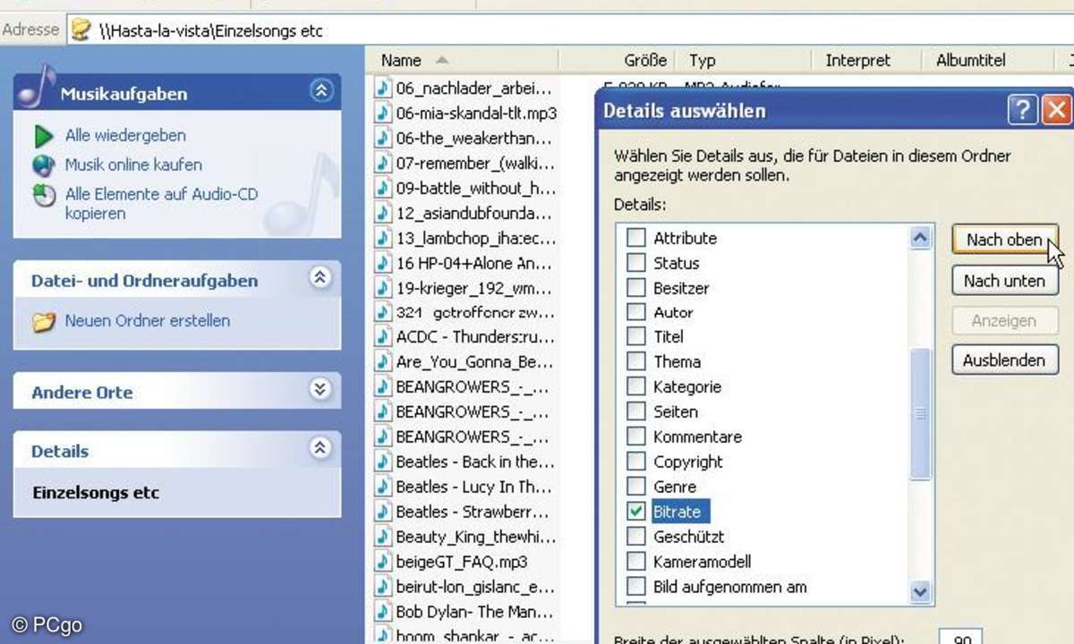
Task: Click the Alle wiedergeben play icon
Action: pyautogui.click(x=44, y=136)
